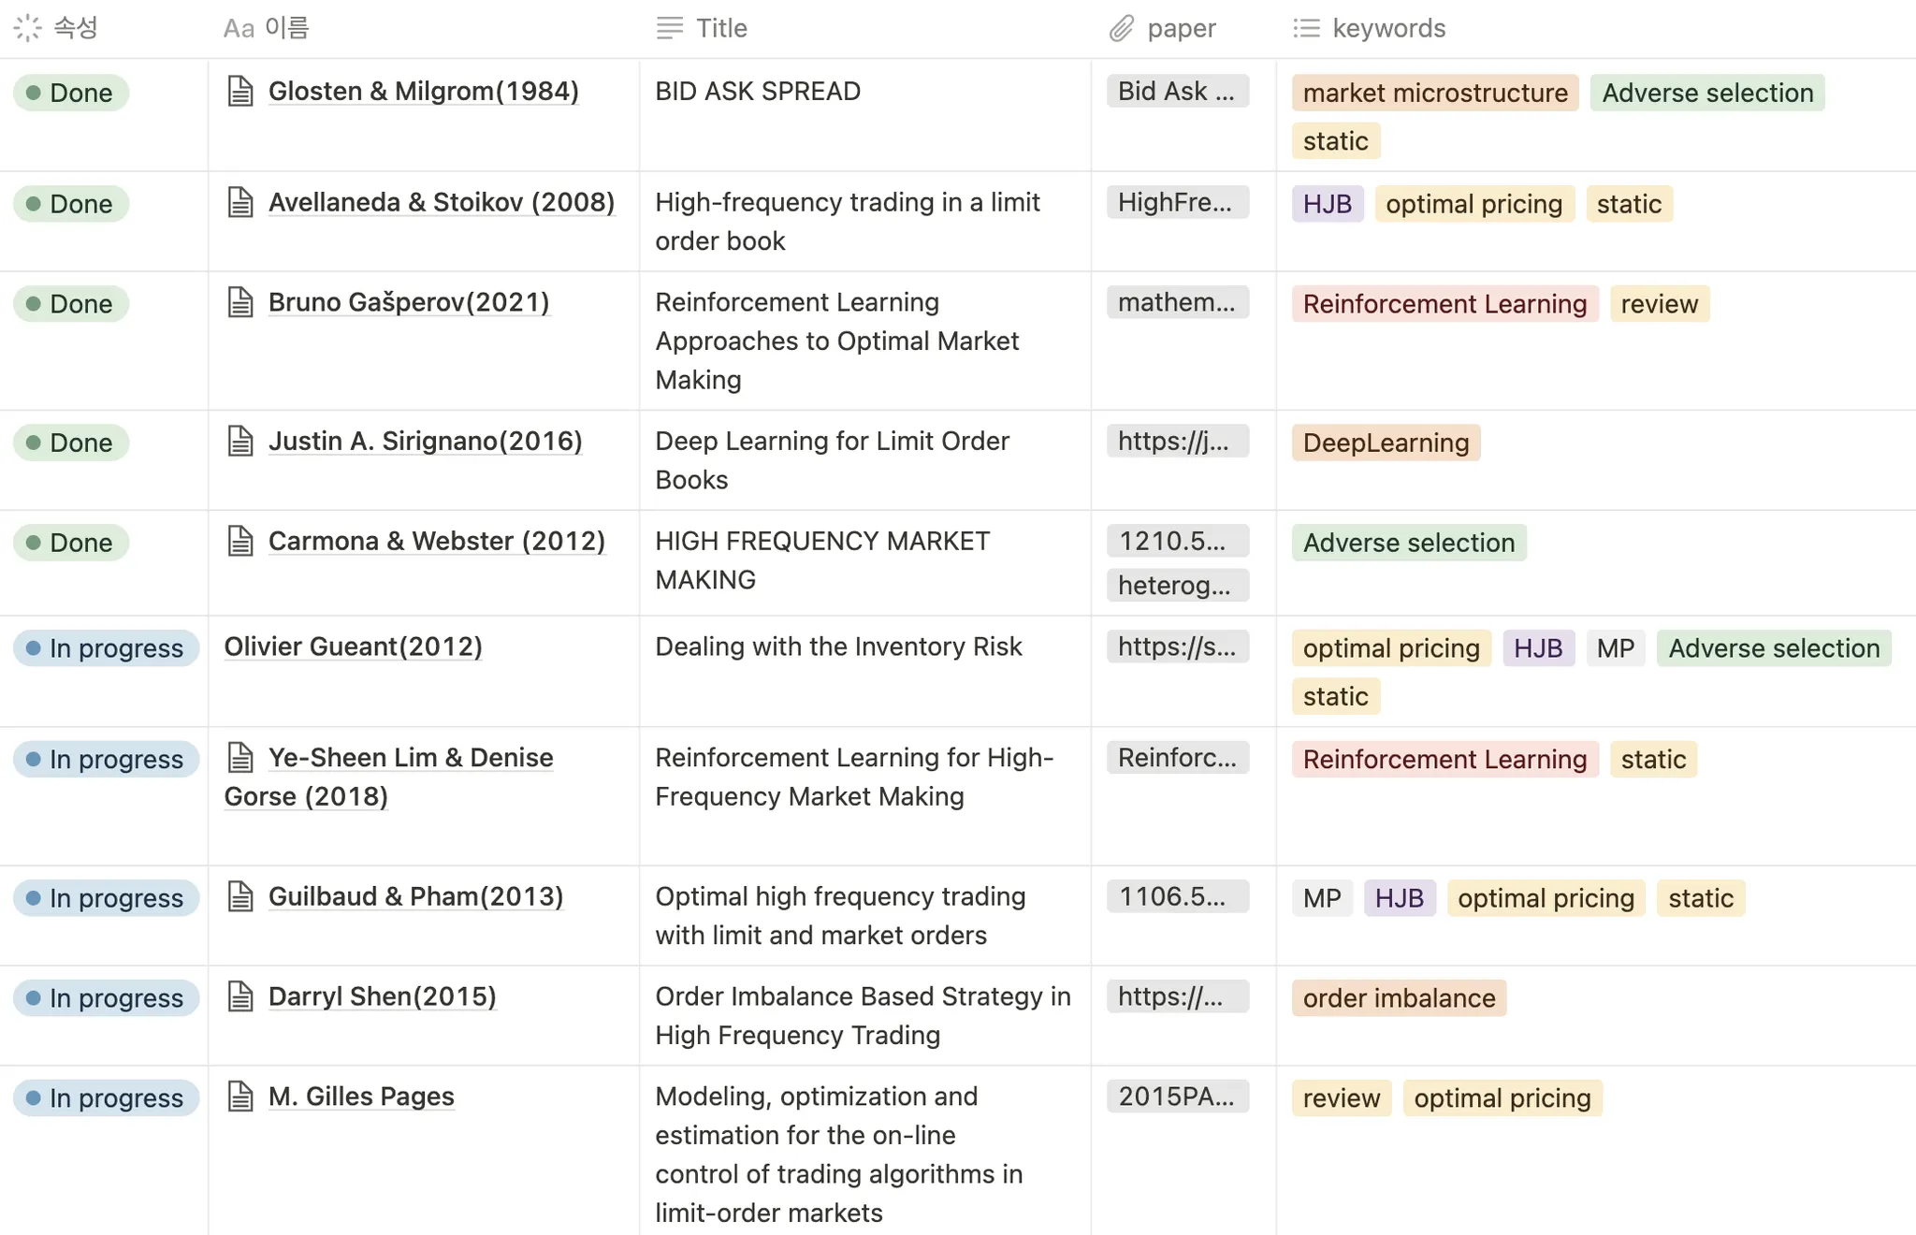Click the purple HJB tag in Avellaneda row
This screenshot has width=1916, height=1235.
1327,204
